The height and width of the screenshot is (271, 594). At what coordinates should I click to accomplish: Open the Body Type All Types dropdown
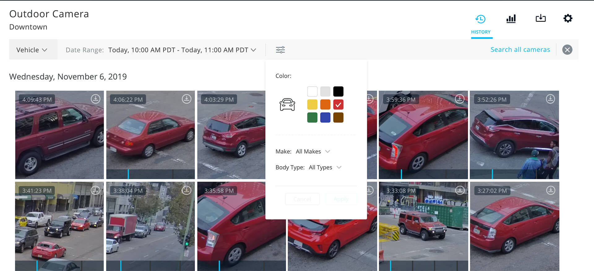point(325,167)
